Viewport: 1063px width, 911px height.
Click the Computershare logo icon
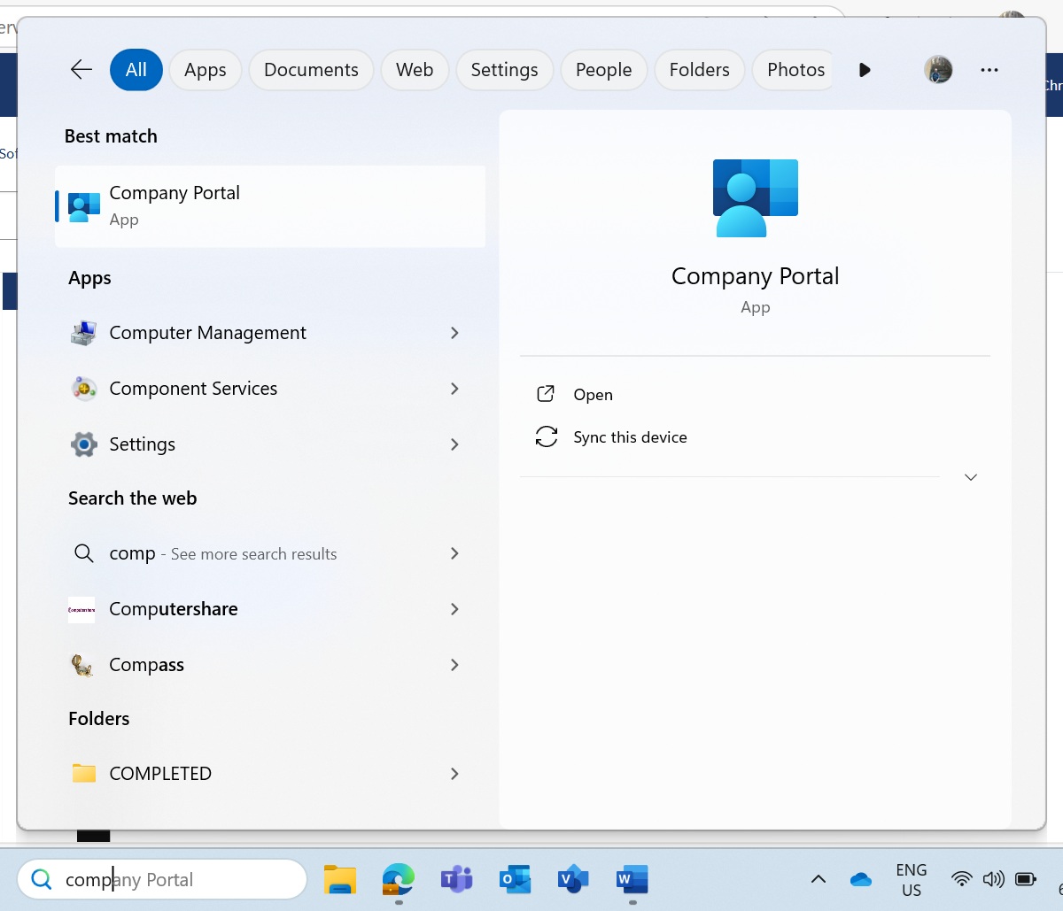[x=81, y=609]
